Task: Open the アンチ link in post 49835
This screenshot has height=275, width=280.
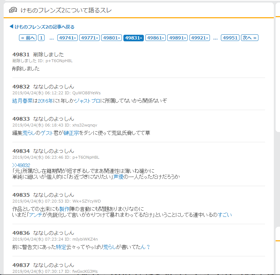Action: click(x=35, y=215)
